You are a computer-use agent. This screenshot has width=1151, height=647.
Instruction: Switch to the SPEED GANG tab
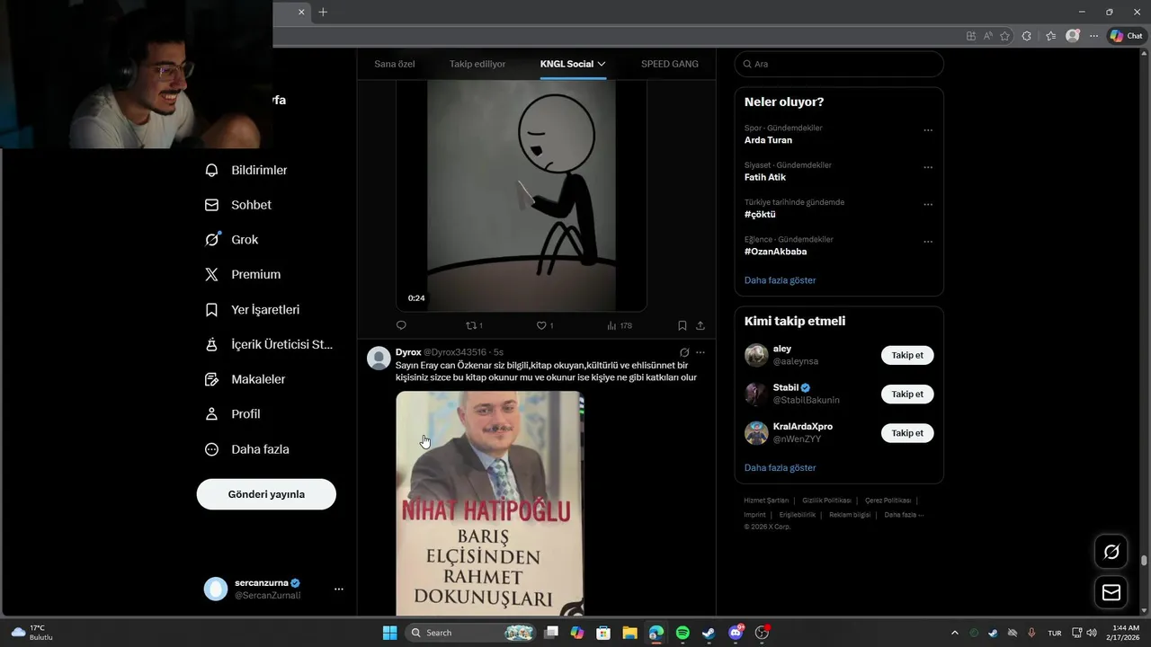670,64
